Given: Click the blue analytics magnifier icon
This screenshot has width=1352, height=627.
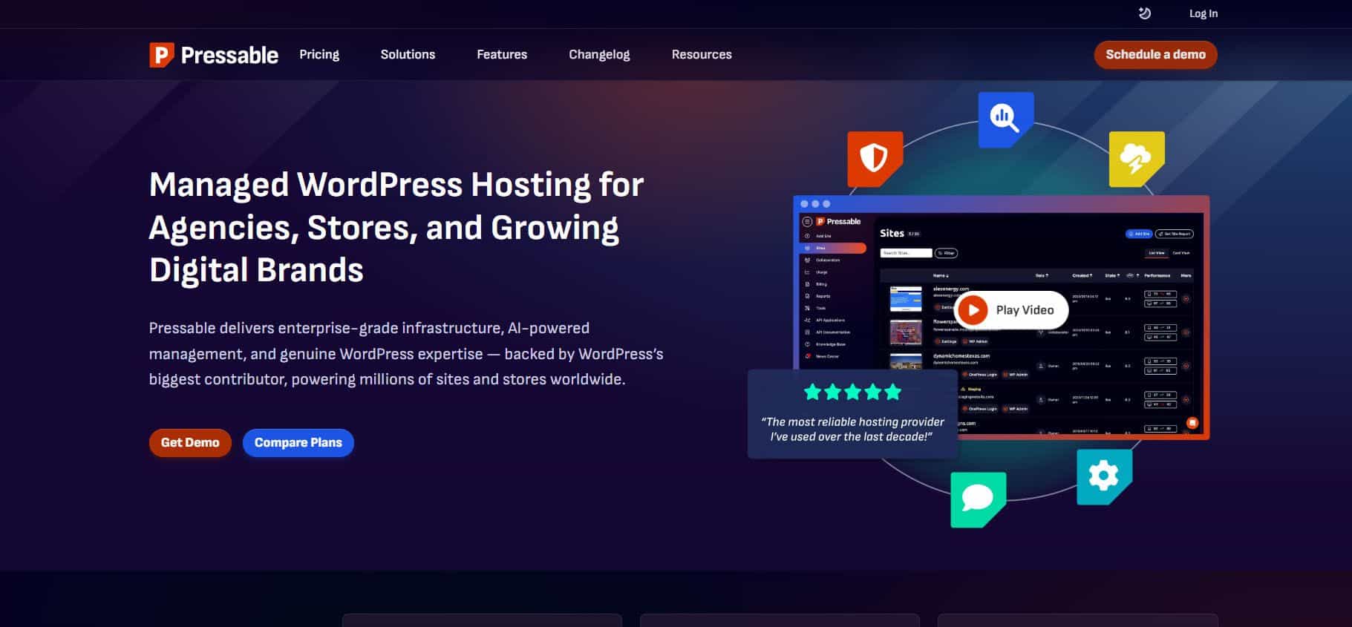Looking at the screenshot, I should 1005,119.
